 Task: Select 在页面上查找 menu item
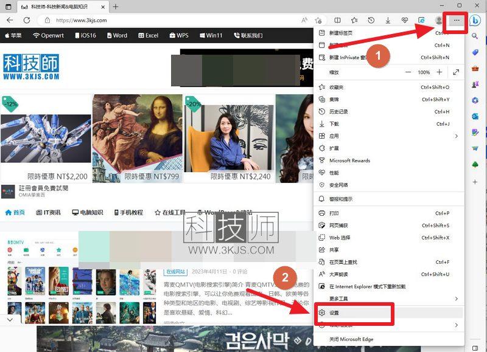tap(388, 262)
